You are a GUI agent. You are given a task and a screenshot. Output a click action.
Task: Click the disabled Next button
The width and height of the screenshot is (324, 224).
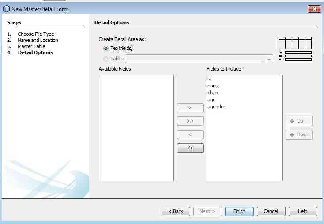207,211
